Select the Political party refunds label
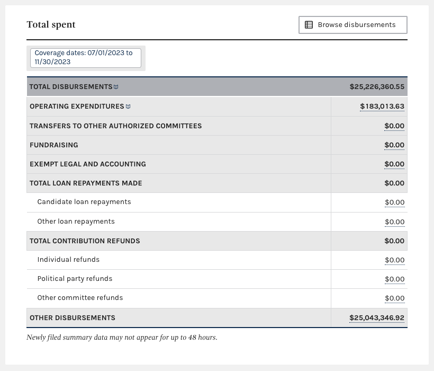Viewport: 434px width, 371px height. point(75,279)
